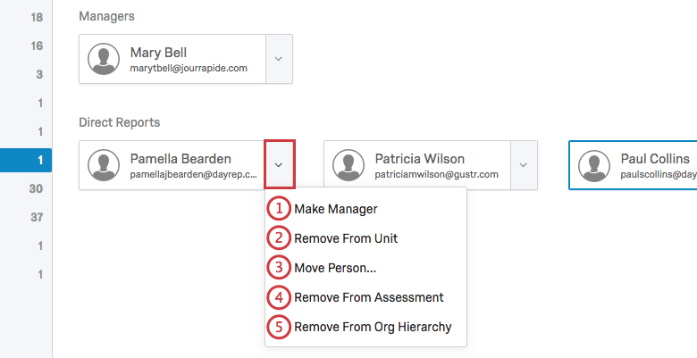The height and width of the screenshot is (358, 697).
Task: Collapse the Pamella Bearden dropdown arrow
Action: tap(279, 165)
